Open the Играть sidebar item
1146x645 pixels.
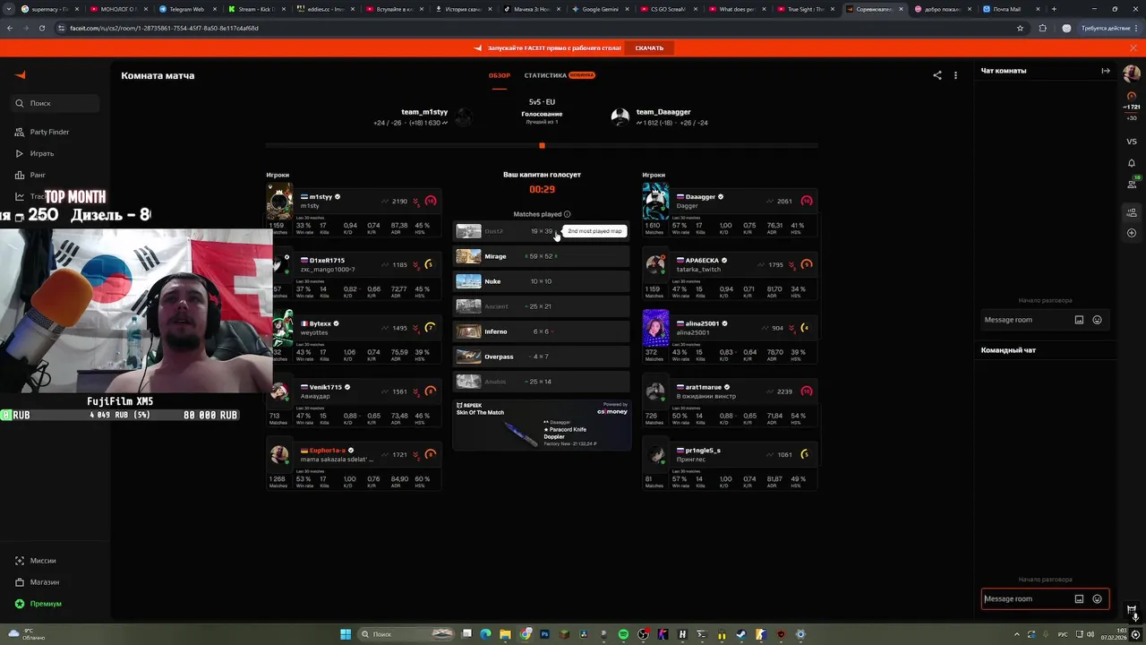[x=41, y=153]
